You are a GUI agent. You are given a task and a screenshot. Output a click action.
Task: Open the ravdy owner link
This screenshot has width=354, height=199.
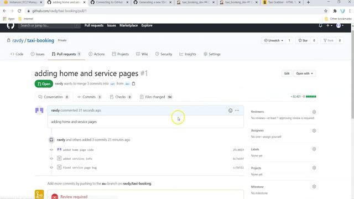[x=18, y=40]
